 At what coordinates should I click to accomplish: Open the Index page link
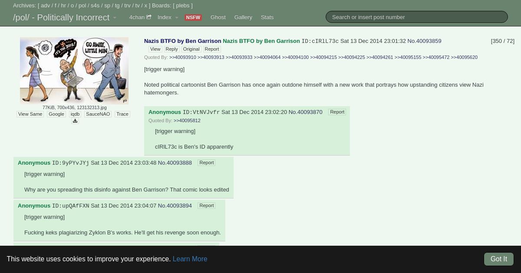coord(165,17)
